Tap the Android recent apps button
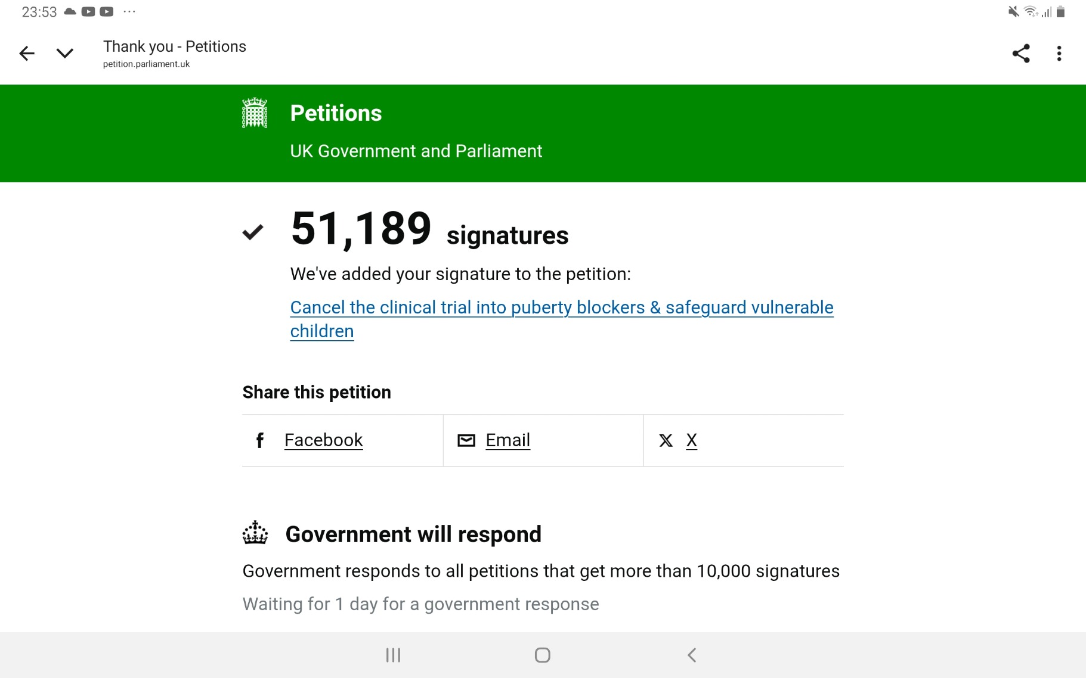This screenshot has height=678, width=1086. [x=393, y=655]
